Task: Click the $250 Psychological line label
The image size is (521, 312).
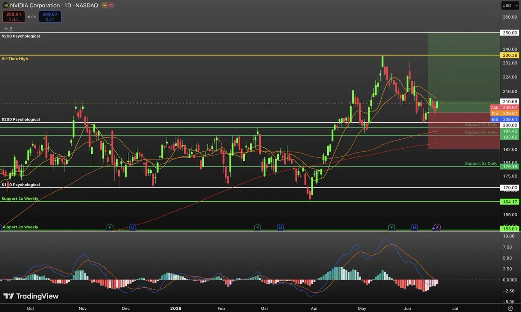Action: coord(20,36)
